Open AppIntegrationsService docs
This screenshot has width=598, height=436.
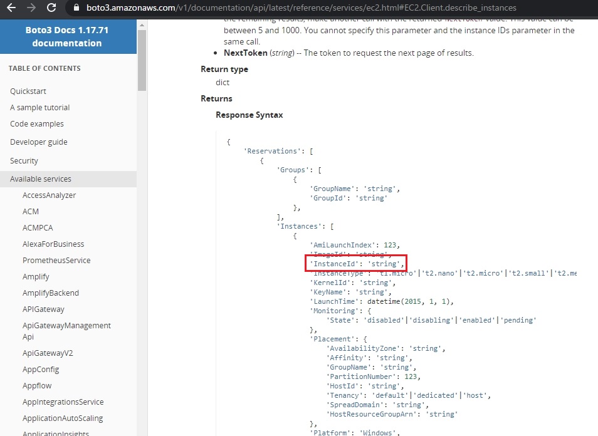[63, 402]
